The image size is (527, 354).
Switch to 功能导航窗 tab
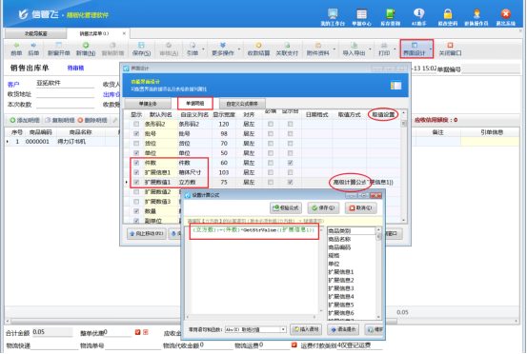(x=35, y=33)
